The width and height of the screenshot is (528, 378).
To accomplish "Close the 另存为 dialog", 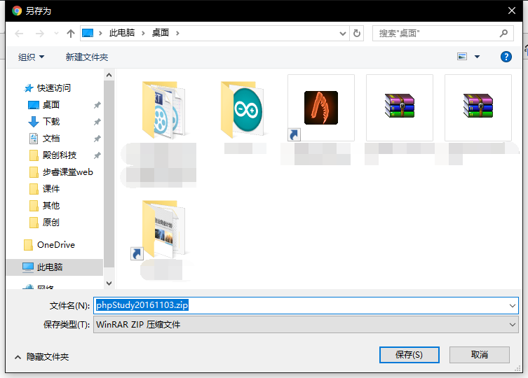I will (x=511, y=10).
